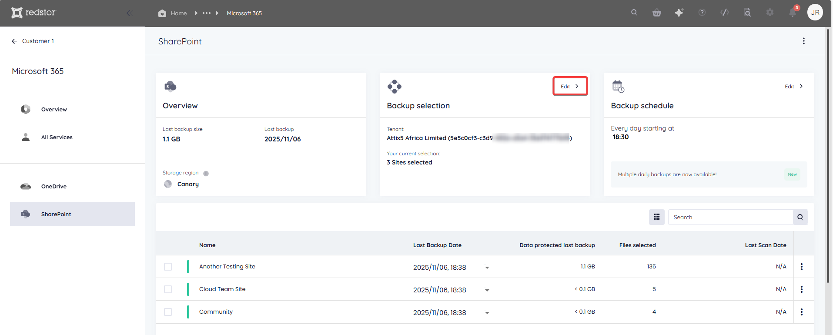The height and width of the screenshot is (335, 833).
Task: Go back to Customer 1
Action: 33,41
